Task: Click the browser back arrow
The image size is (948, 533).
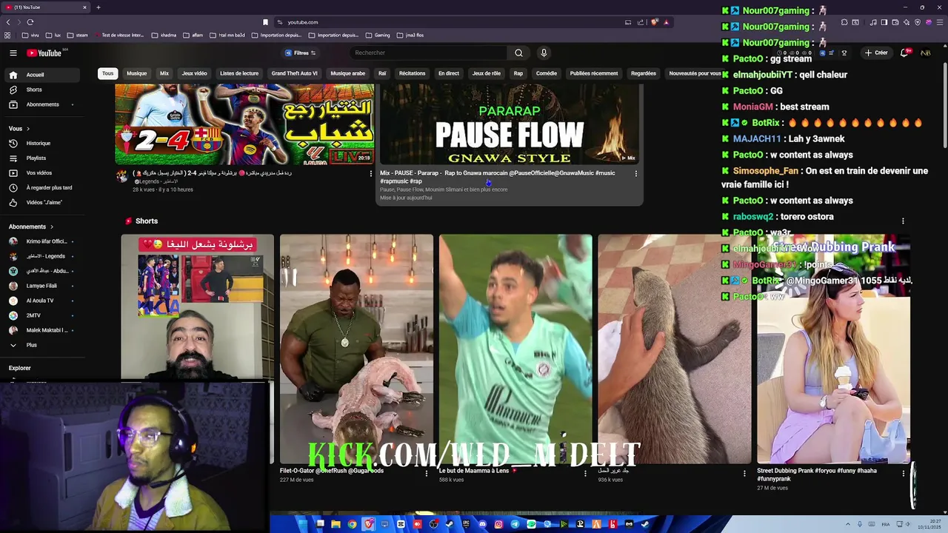Action: pyautogui.click(x=8, y=22)
